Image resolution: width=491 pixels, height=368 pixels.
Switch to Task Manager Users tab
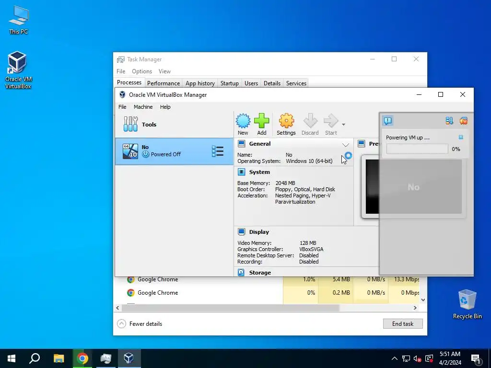(251, 83)
